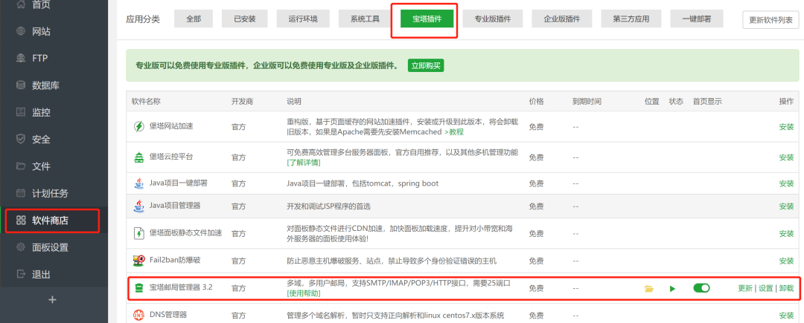Click the 宝塔邮局管理器 3.2 name

(x=180, y=288)
